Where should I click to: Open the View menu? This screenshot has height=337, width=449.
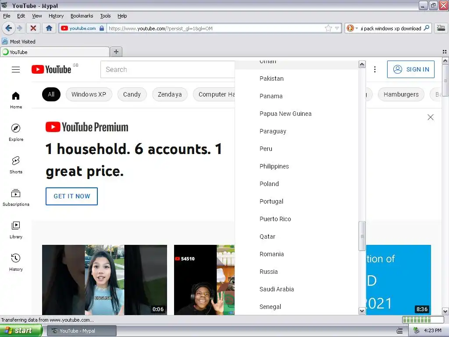pos(37,16)
